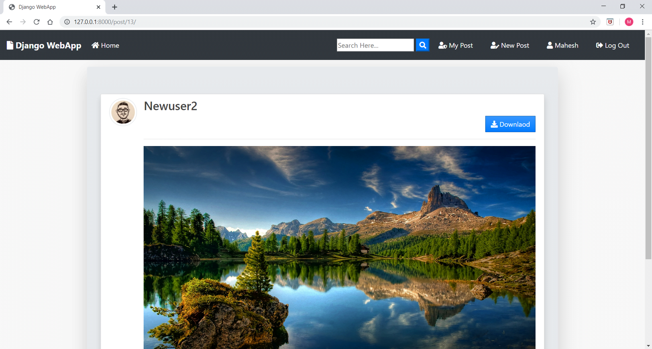Focus the Search Here input field

(x=375, y=45)
